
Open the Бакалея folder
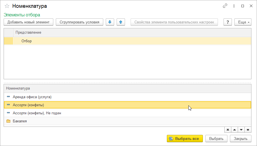tap(20, 121)
